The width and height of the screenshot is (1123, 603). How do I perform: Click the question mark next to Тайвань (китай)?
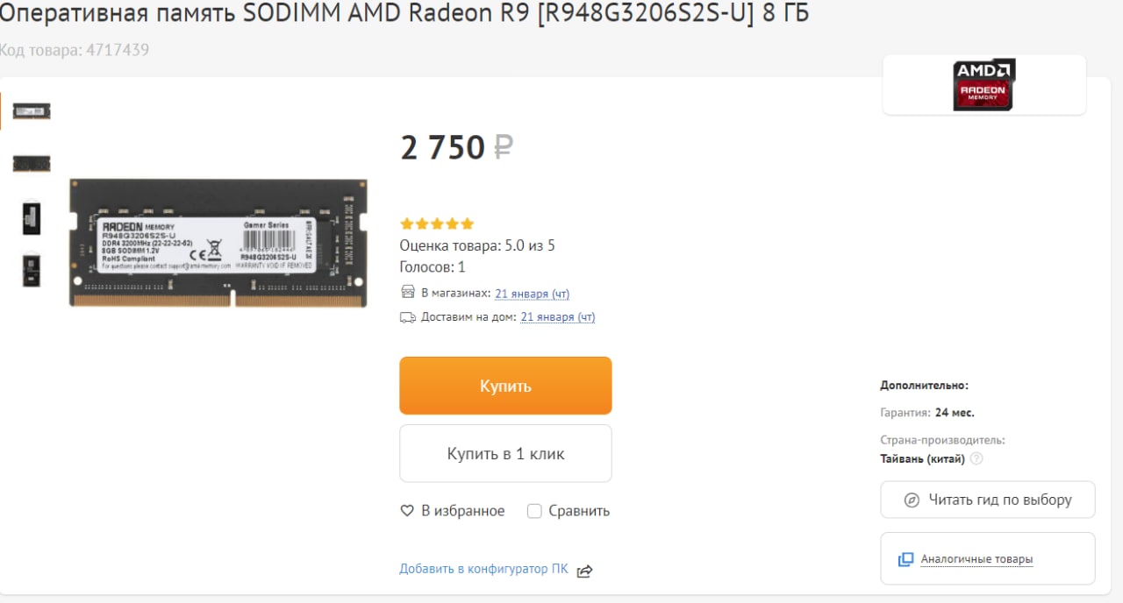point(976,459)
